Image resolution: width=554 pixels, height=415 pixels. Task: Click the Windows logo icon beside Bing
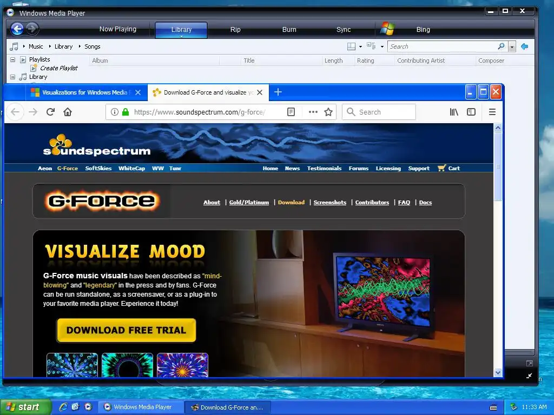[387, 29]
